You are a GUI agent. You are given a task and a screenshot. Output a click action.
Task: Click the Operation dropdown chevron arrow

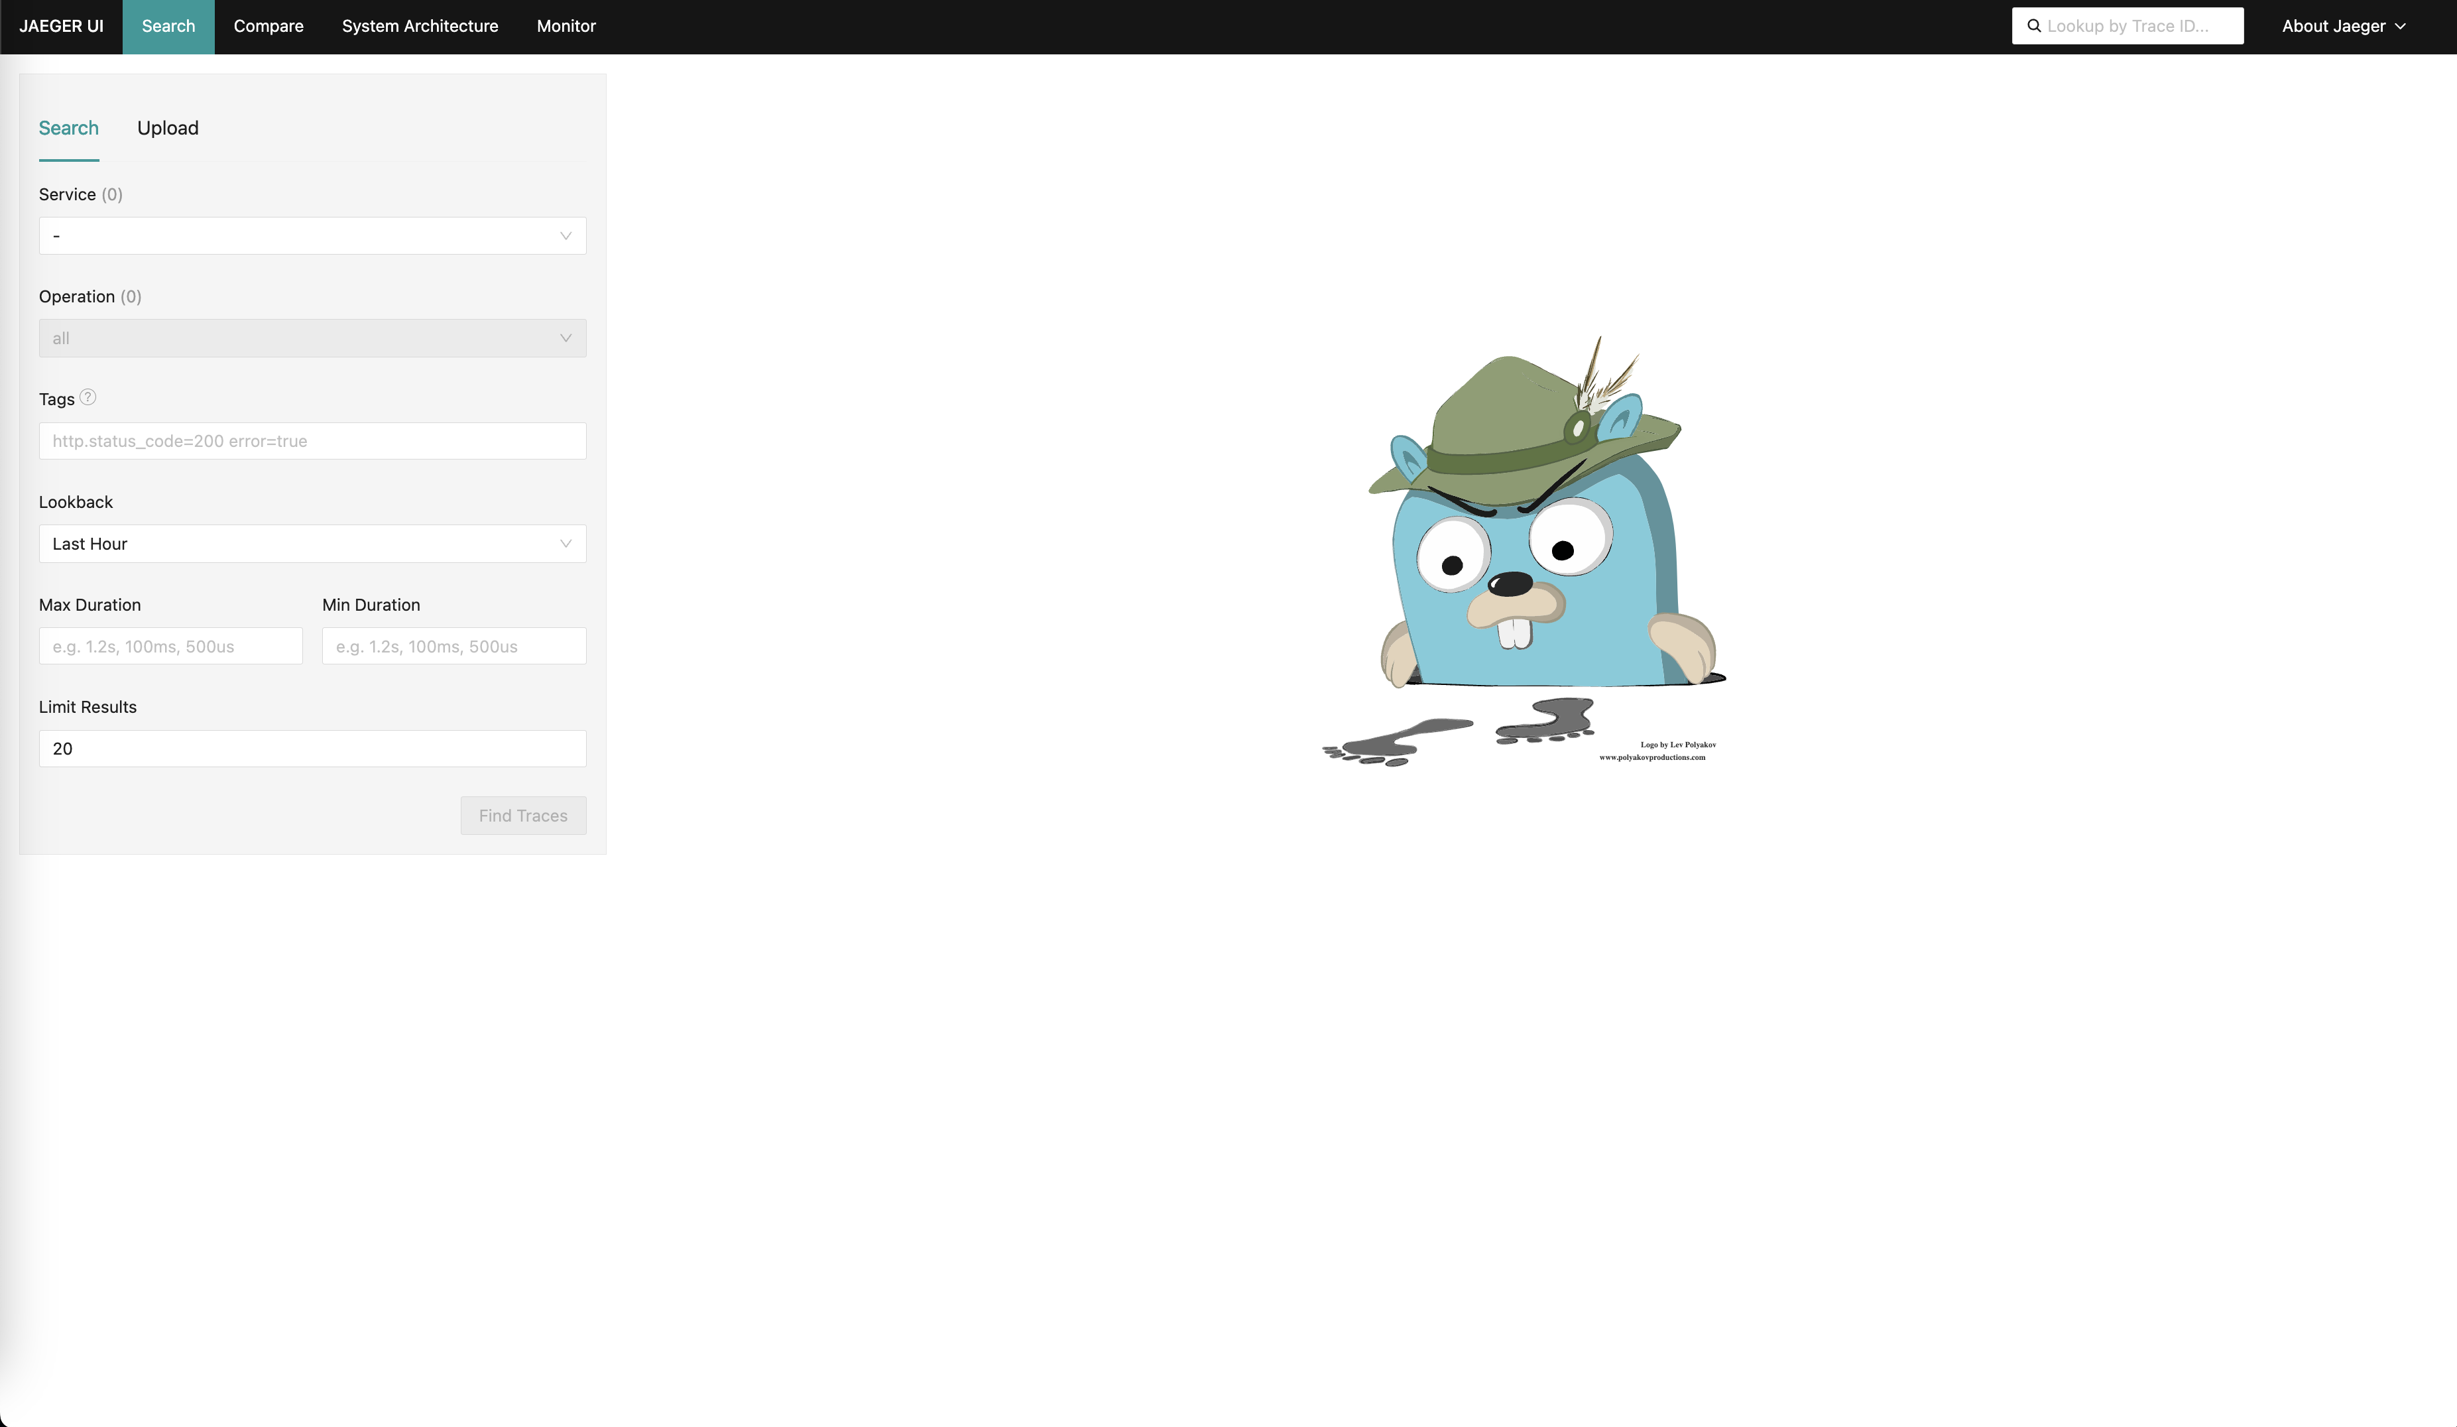tap(566, 338)
